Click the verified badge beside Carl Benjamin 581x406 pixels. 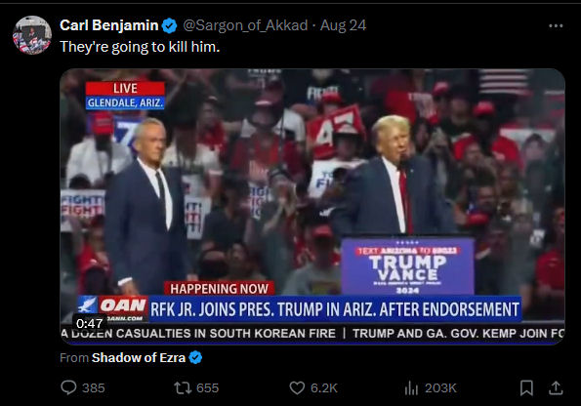170,25
